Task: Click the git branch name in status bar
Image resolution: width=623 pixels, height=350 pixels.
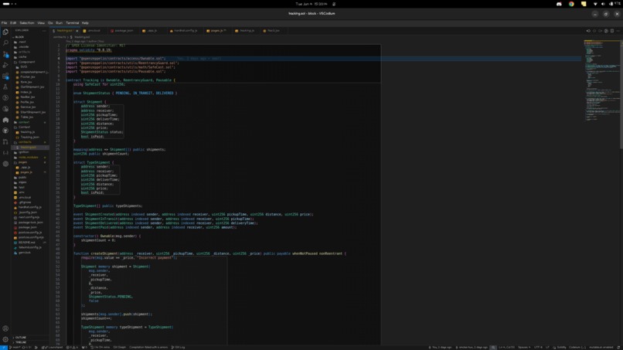Action: coord(15,347)
